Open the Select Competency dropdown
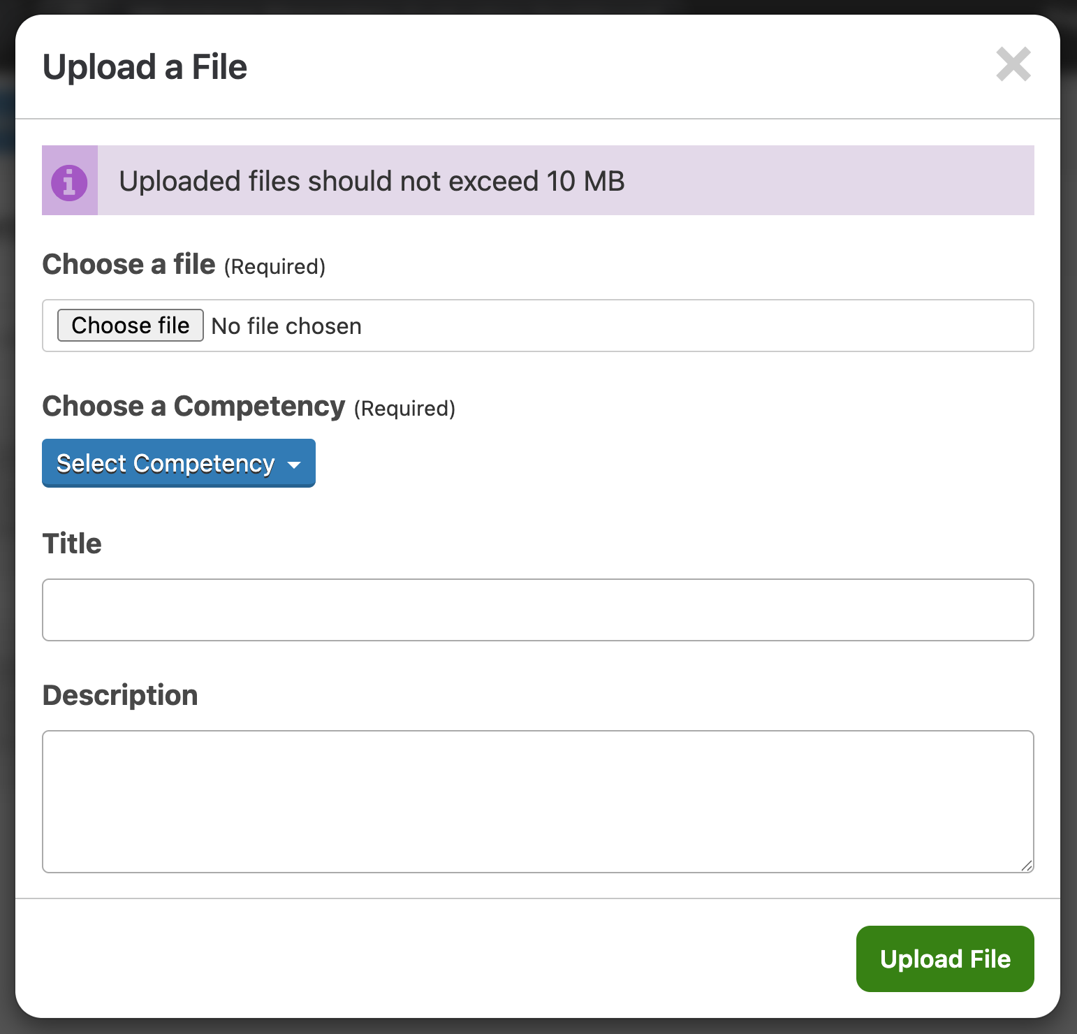This screenshot has width=1077, height=1034. (179, 463)
